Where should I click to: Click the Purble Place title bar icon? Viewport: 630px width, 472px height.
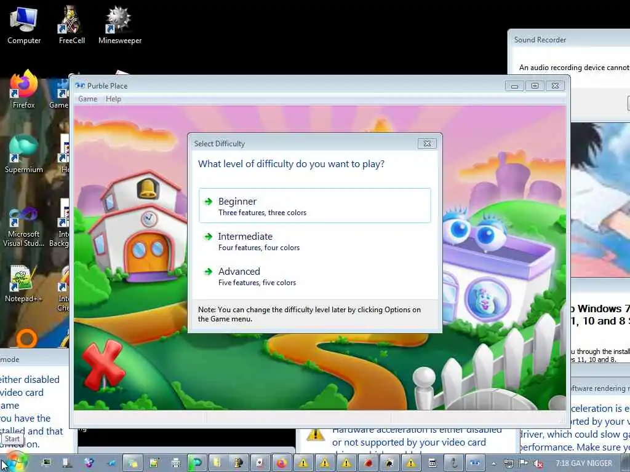coord(80,85)
